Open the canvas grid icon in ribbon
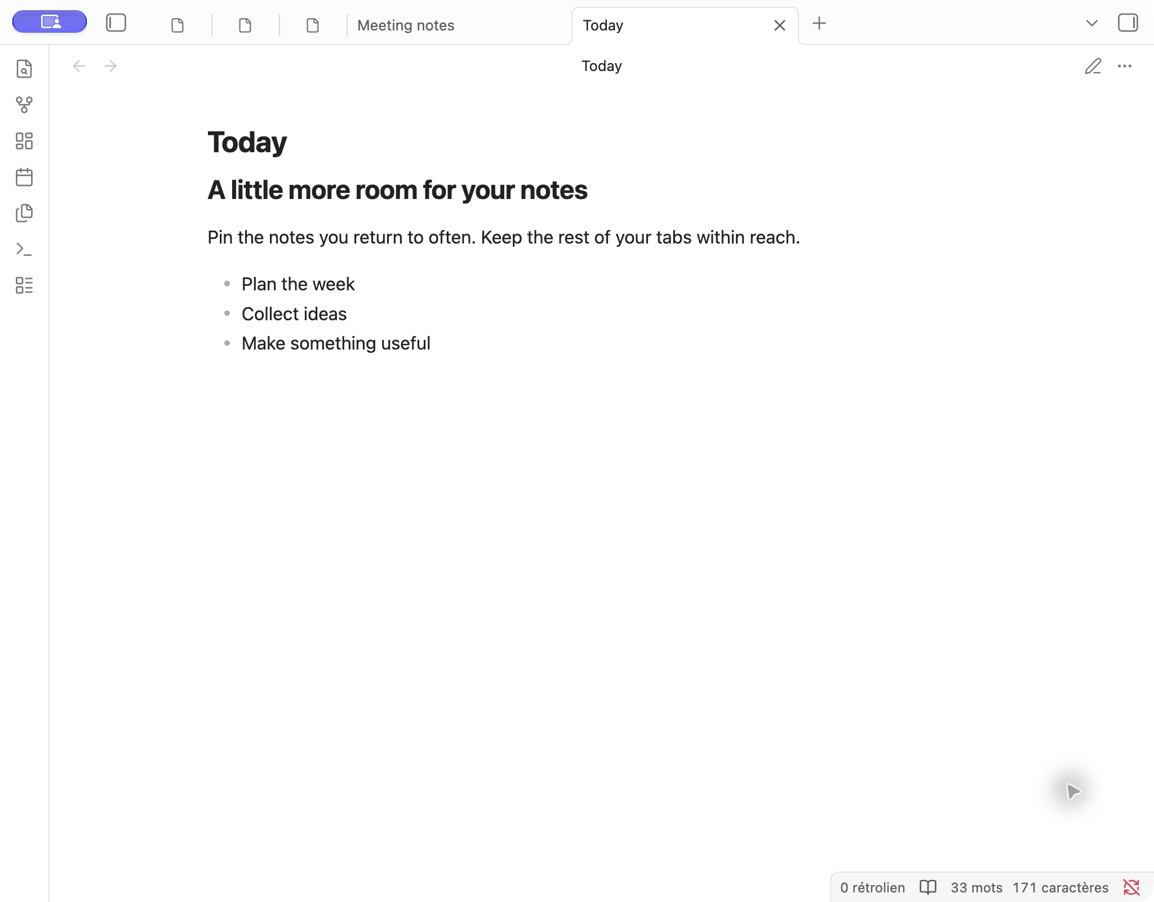1154x902 pixels. click(24, 141)
